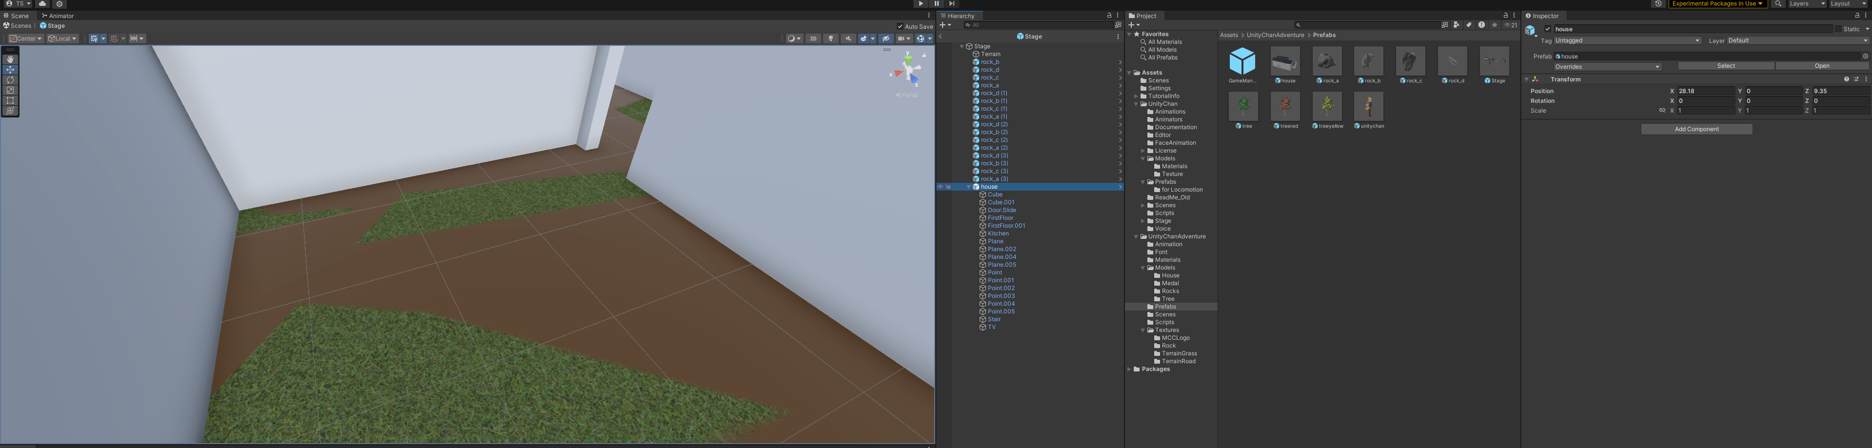Toggle 2D view mode in Scene
1872x448 pixels.
pos(813,39)
